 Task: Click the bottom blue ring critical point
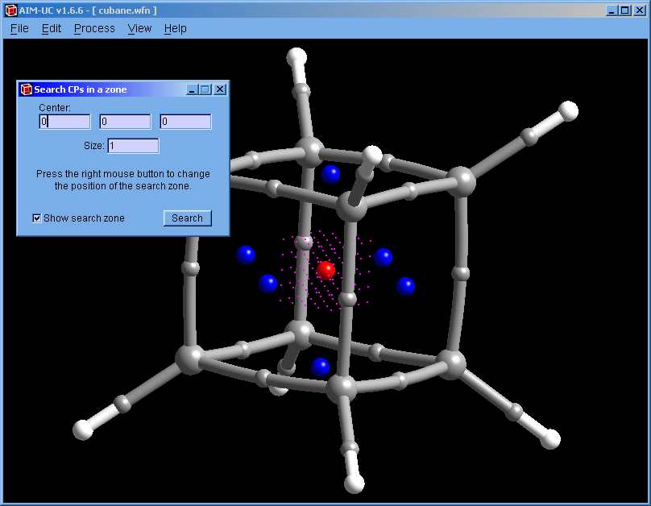321,367
